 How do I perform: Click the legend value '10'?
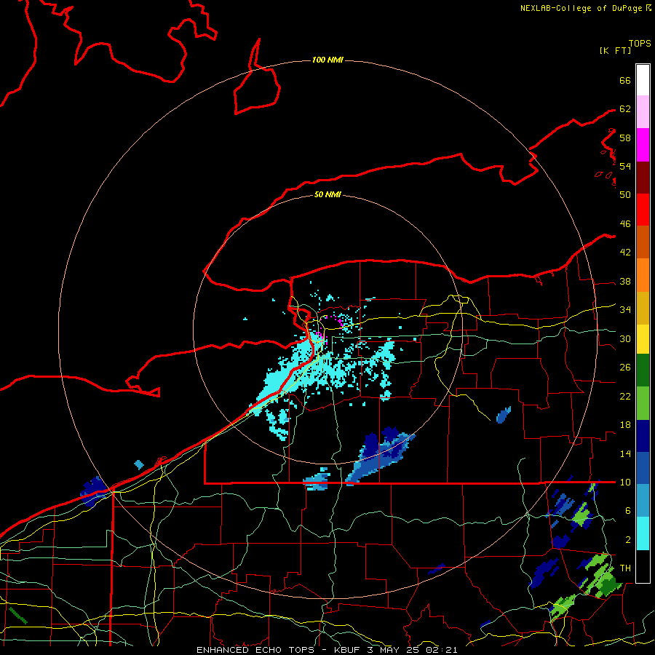click(x=625, y=482)
